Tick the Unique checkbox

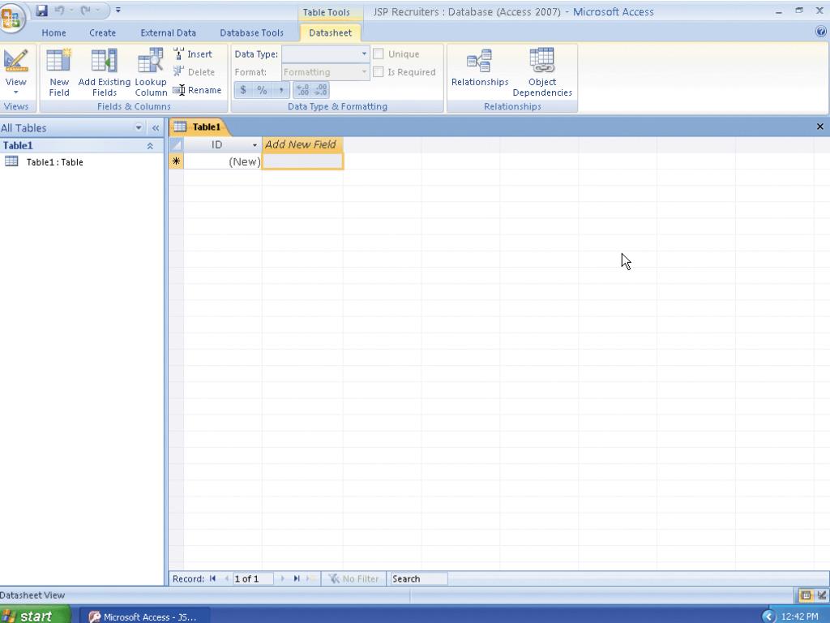(x=378, y=54)
